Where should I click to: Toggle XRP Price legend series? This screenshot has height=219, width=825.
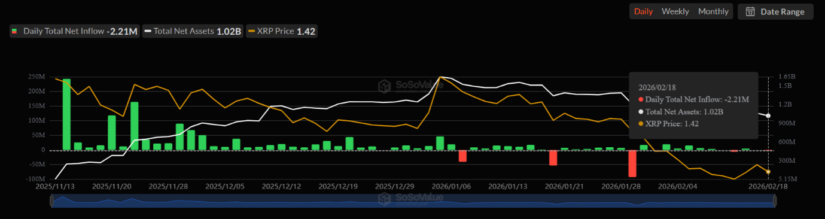coord(282,31)
